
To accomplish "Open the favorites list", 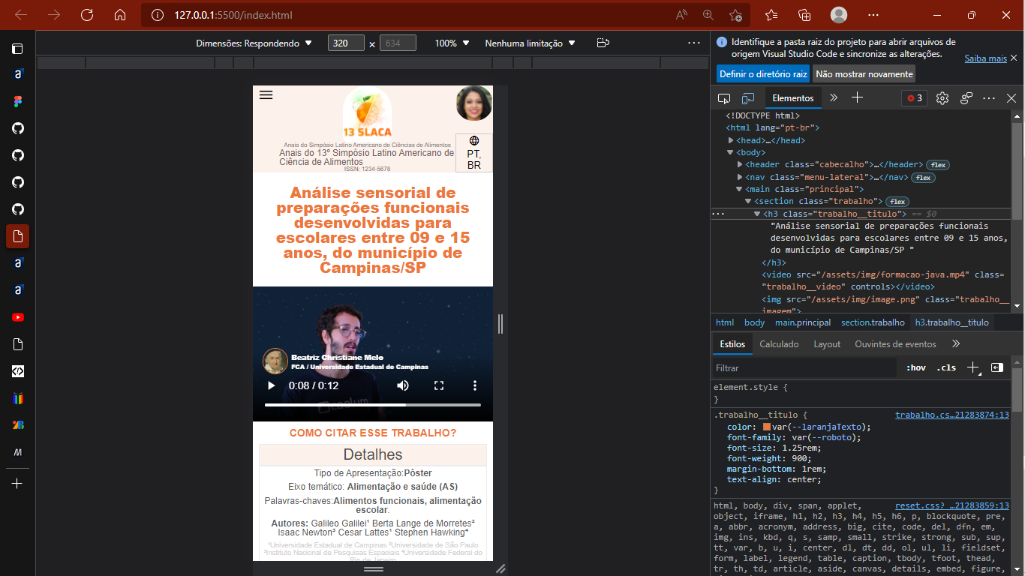I will (x=771, y=15).
